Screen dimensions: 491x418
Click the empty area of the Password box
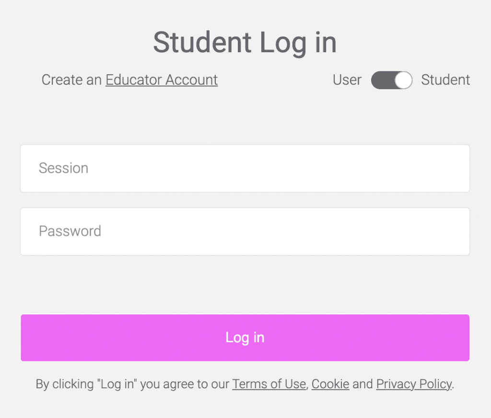click(x=285, y=232)
